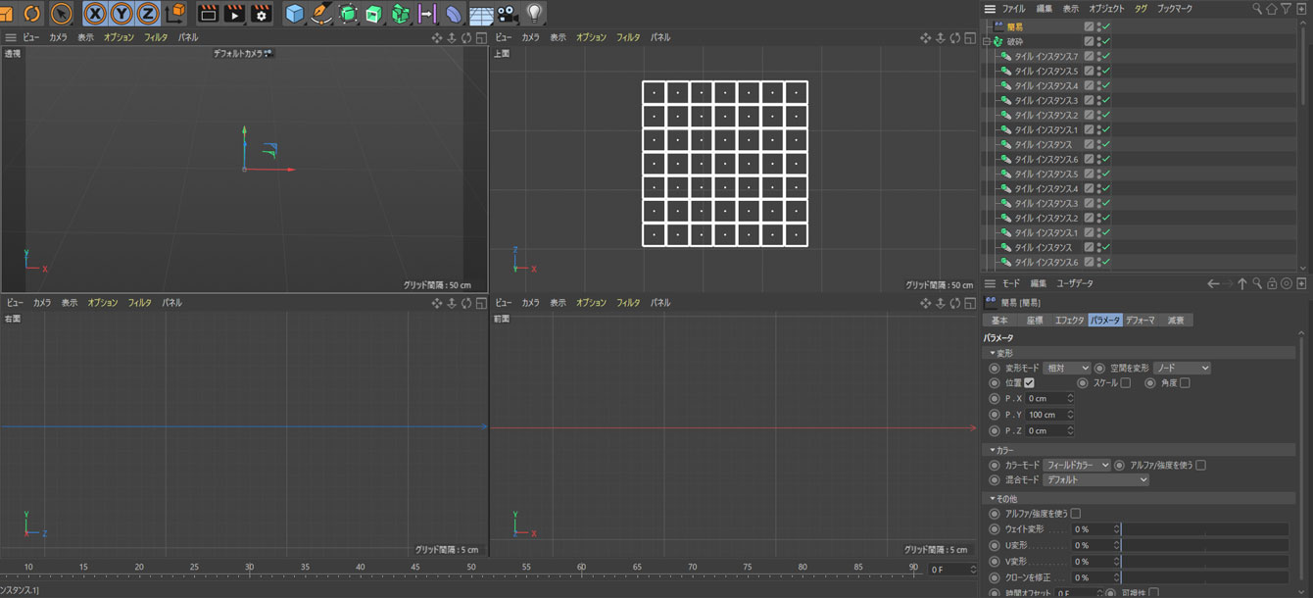The width and height of the screenshot is (1313, 598).
Task: Enable the スケール checkbox
Action: 1125,383
